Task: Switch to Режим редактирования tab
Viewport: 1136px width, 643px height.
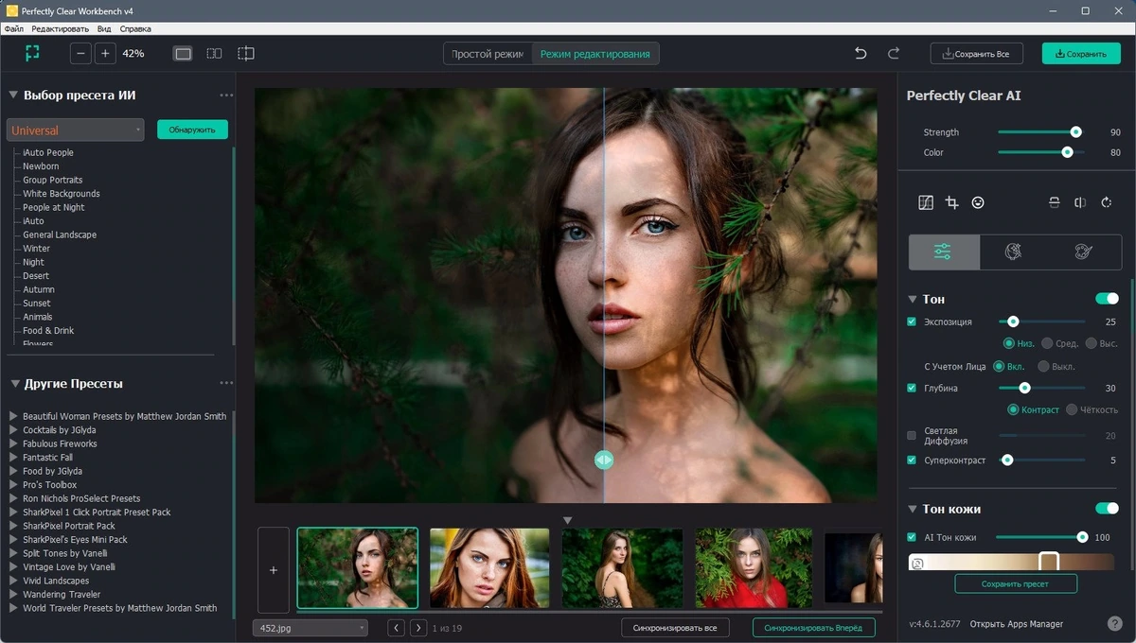Action: click(x=595, y=54)
